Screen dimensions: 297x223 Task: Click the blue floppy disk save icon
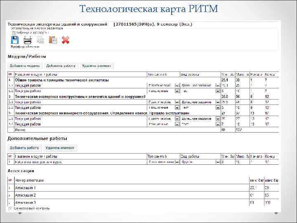15,40
